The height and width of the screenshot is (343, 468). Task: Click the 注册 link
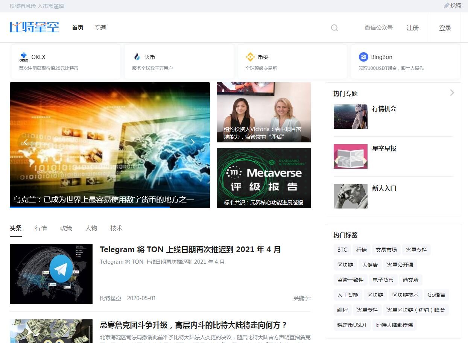pyautogui.click(x=413, y=28)
